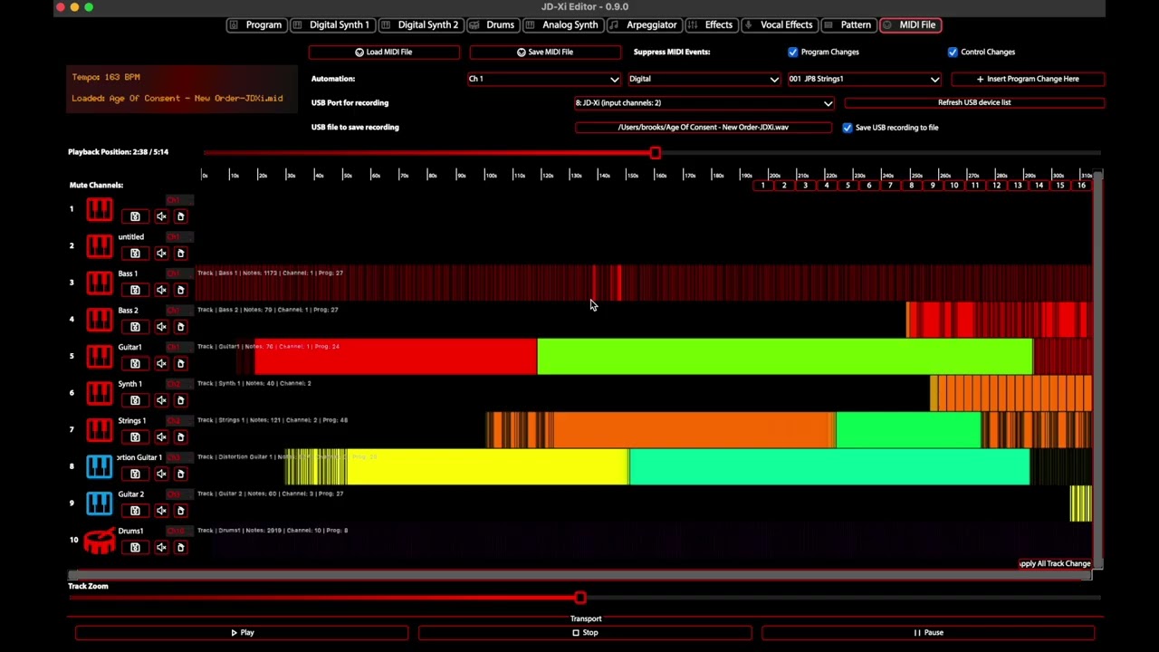Click the Track Zoom slider handle
Viewport: 1159px width, 652px height.
click(x=580, y=598)
